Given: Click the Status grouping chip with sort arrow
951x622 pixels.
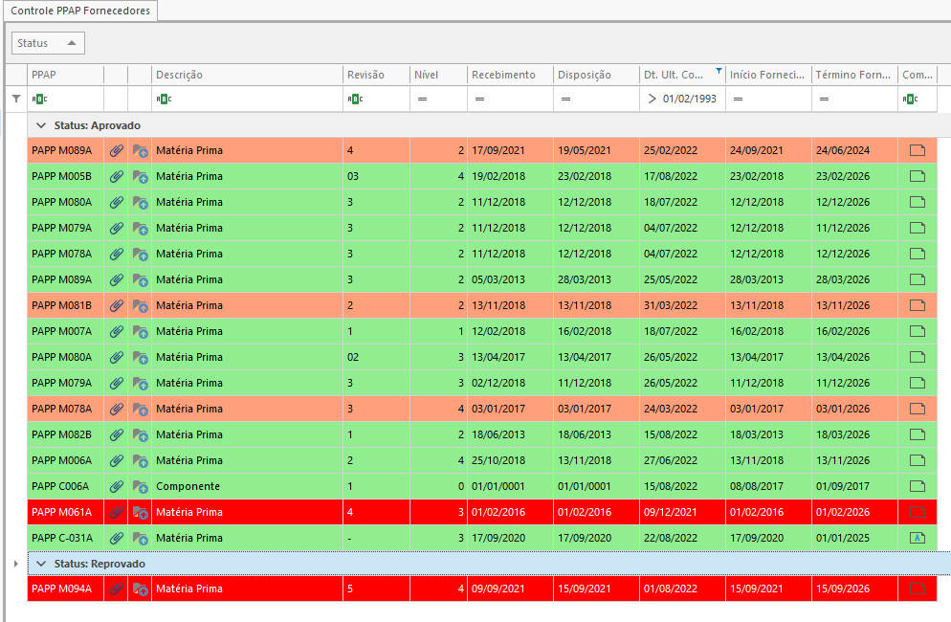Looking at the screenshot, I should coord(48,43).
